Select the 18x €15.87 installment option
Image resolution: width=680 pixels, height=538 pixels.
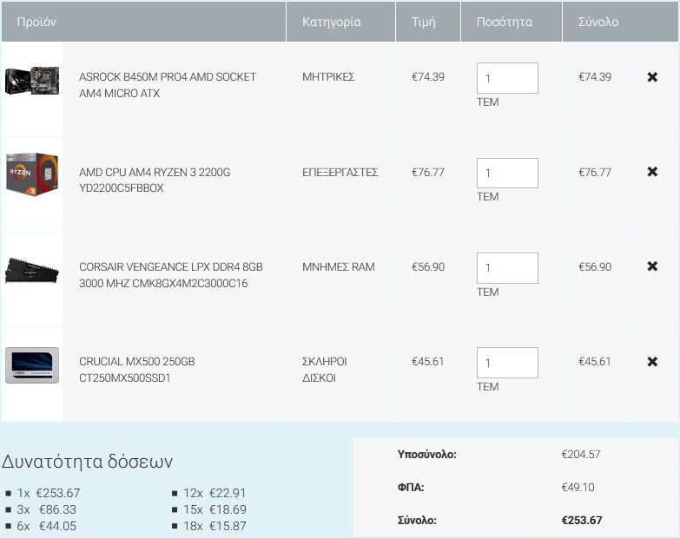(x=215, y=526)
